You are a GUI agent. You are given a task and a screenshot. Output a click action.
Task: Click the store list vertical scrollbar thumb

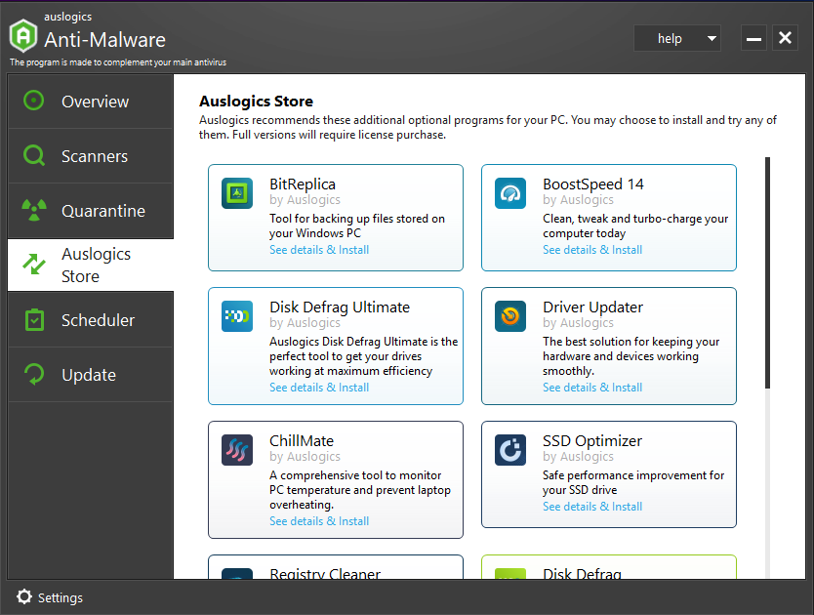767,272
